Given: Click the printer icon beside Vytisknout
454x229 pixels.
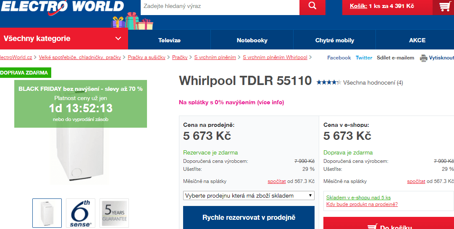Looking at the screenshot, I should point(424,58).
